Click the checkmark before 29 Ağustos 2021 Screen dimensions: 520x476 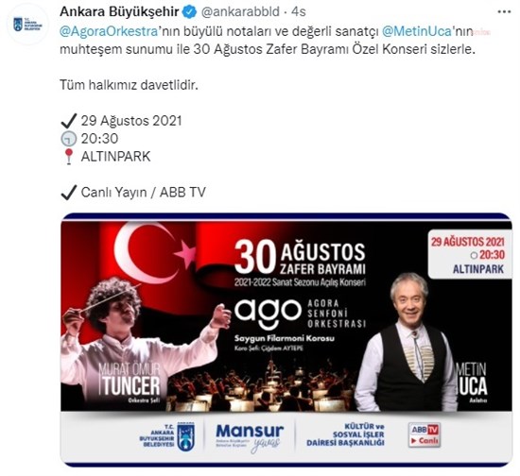point(69,121)
